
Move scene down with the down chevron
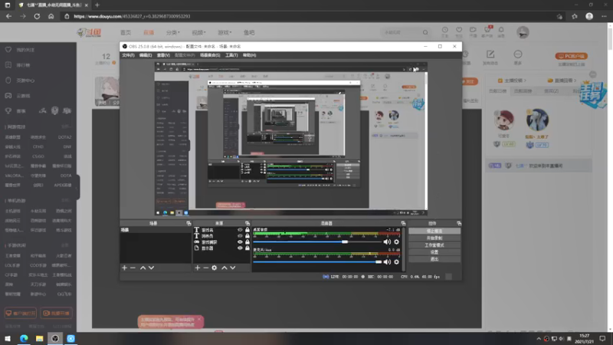tap(151, 268)
